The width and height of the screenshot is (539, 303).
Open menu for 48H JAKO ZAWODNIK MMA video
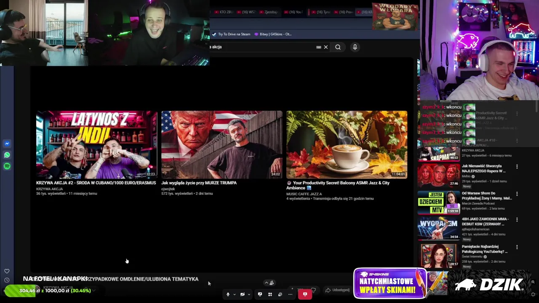517,220
